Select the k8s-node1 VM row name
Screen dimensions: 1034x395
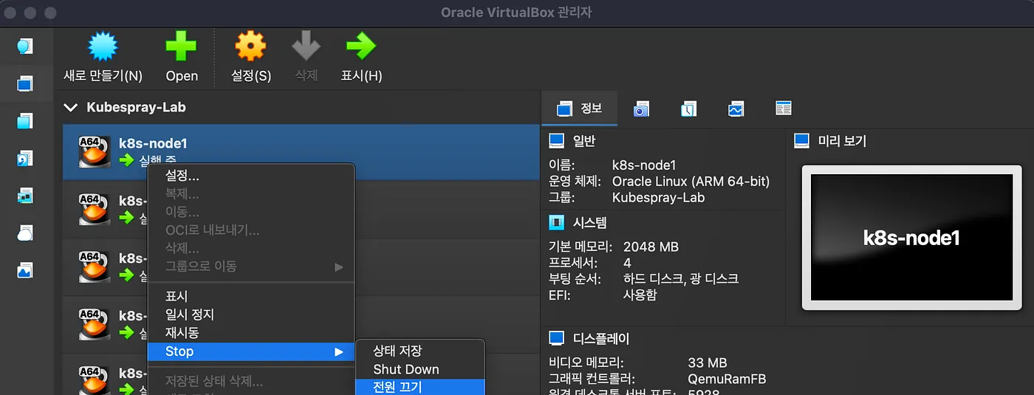click(x=153, y=144)
